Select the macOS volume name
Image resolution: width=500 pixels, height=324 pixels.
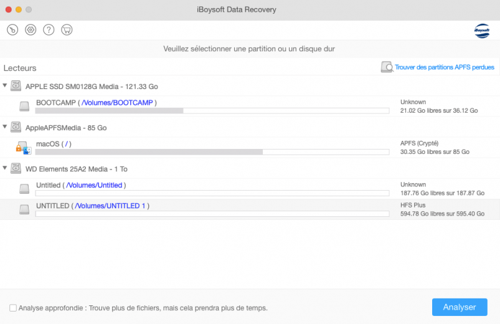(48, 144)
